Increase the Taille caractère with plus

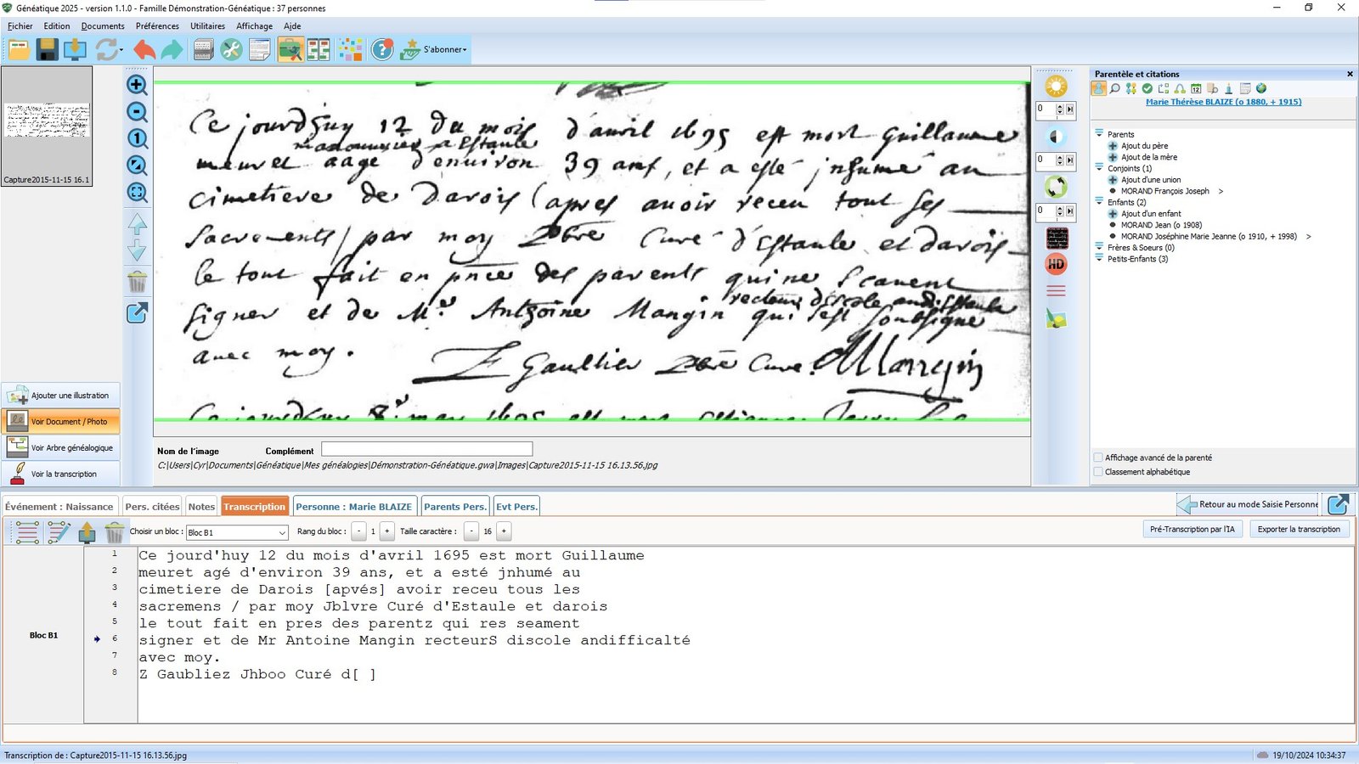click(504, 531)
